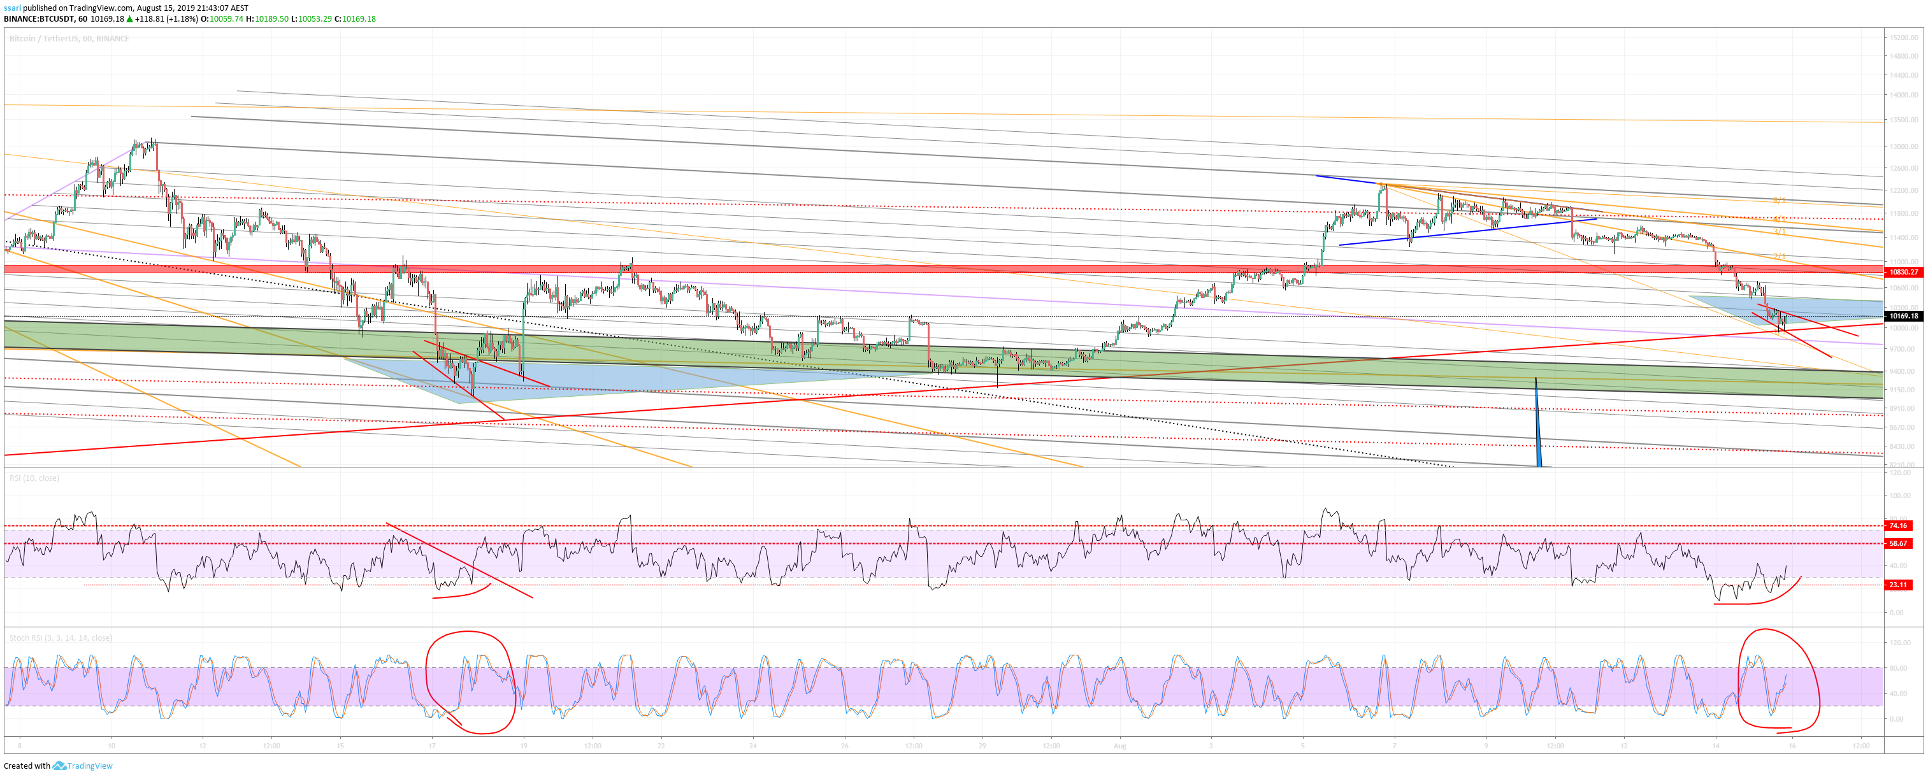
Task: Click the TradingView cloud logo icon
Action: click(x=59, y=766)
